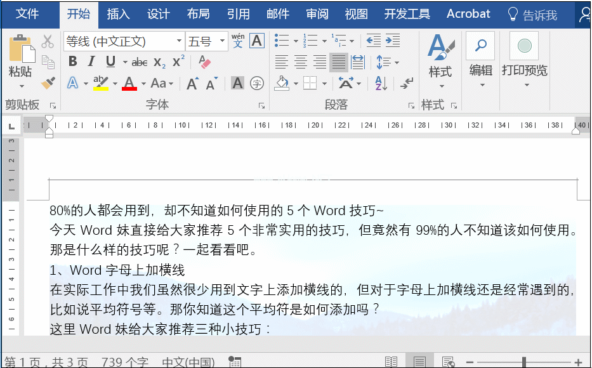The height and width of the screenshot is (368, 592).
Task: Decrease paragraph indent
Action: 373,41
